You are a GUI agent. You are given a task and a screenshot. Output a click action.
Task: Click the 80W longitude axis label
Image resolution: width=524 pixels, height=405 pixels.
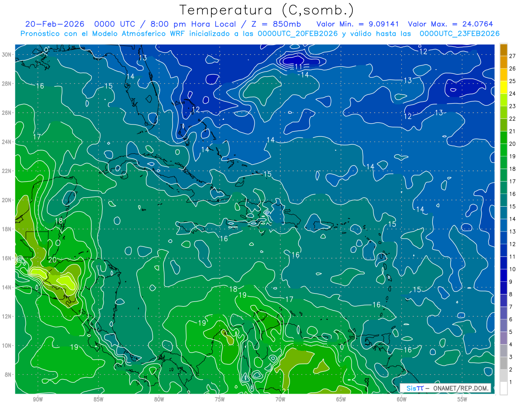pos(159,399)
